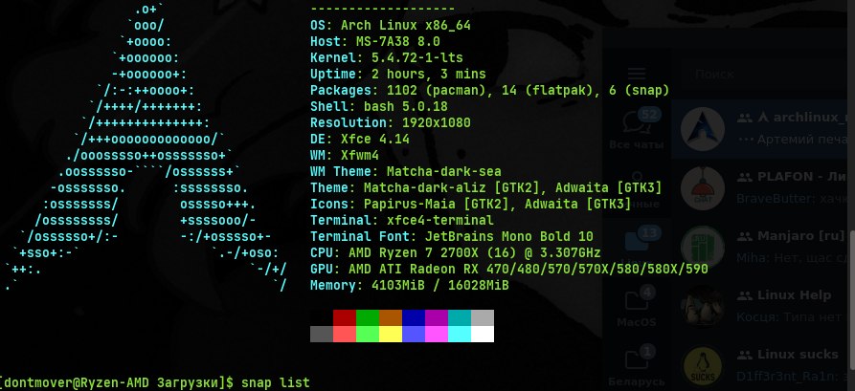Image resolution: width=855 pixels, height=391 pixels.
Task: Click the Terminal: xfce4-terminal line
Action: [x=402, y=221]
